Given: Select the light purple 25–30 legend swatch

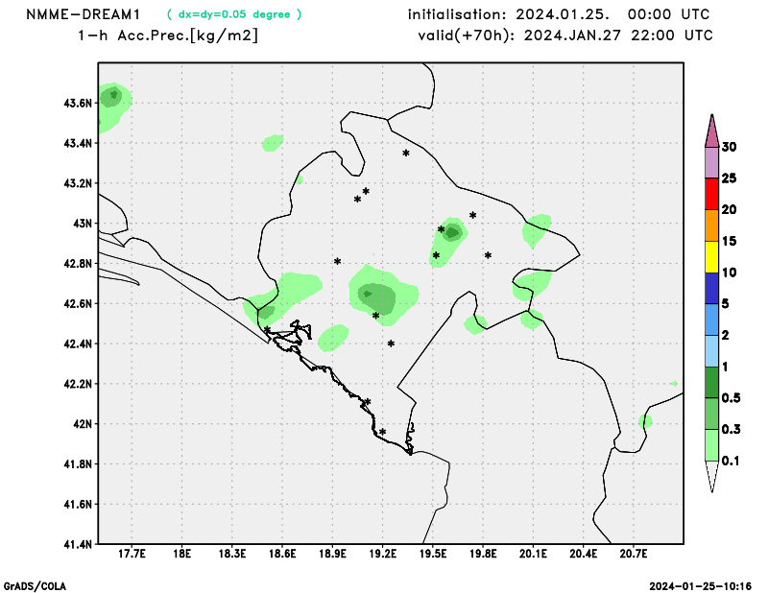Looking at the screenshot, I should click(x=711, y=162).
